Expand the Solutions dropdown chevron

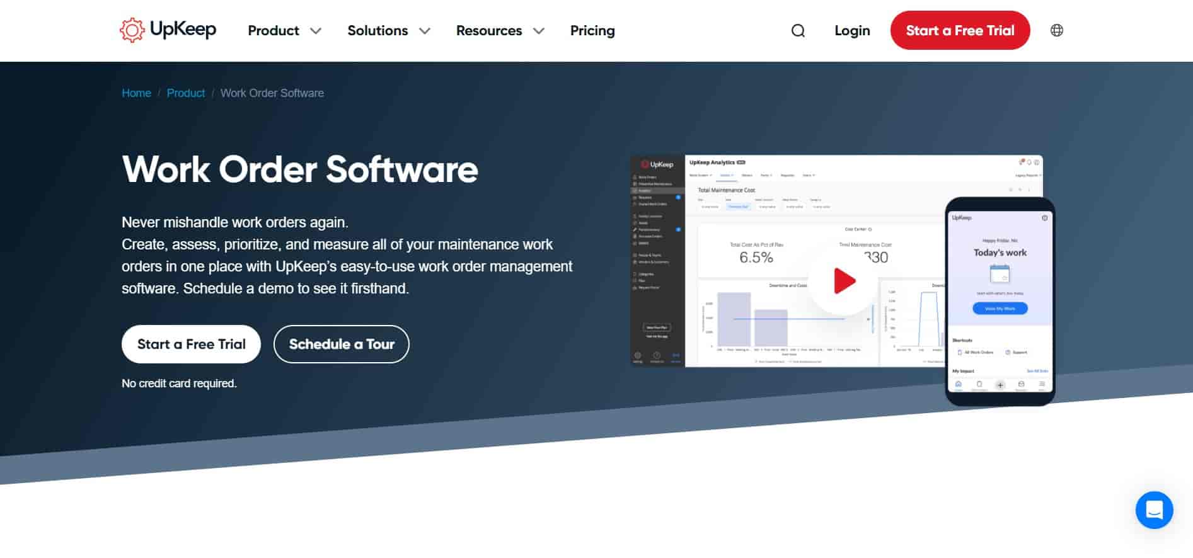click(425, 31)
